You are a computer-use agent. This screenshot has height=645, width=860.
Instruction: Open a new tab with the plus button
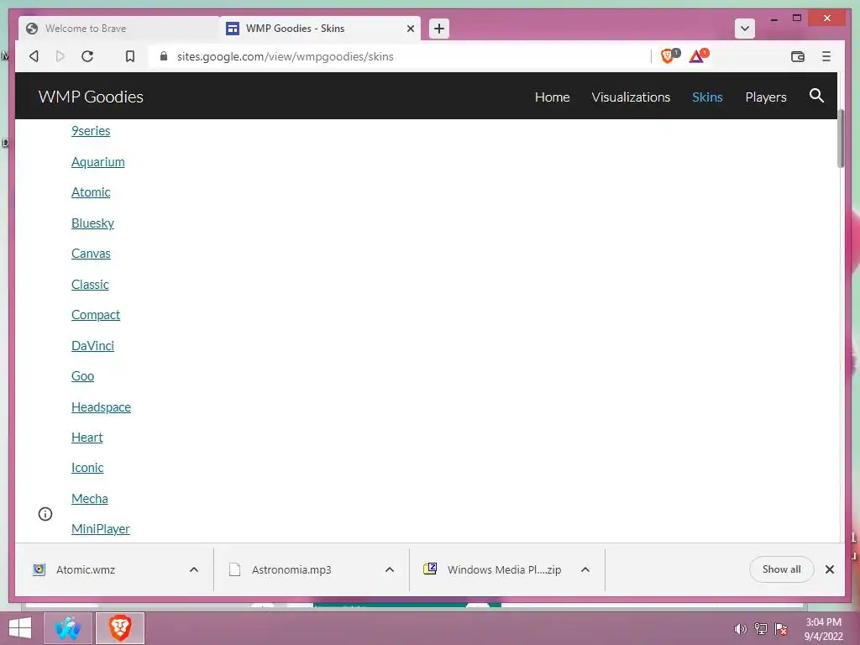(x=438, y=29)
